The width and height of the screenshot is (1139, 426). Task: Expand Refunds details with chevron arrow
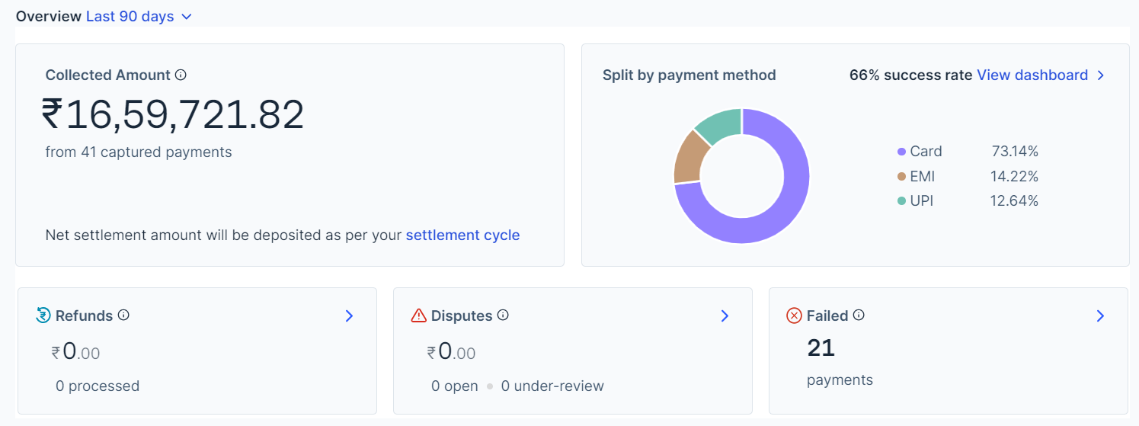(349, 315)
